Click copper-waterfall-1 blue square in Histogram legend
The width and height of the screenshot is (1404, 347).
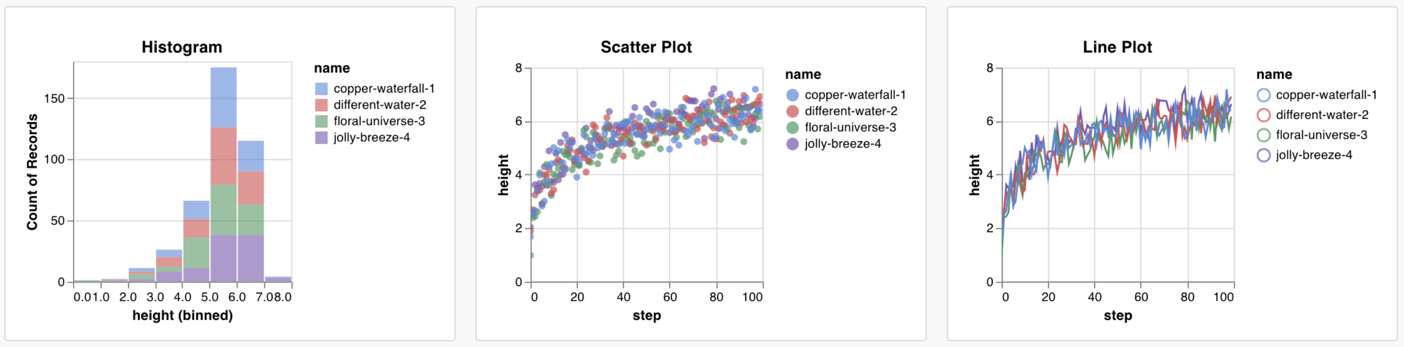click(x=321, y=89)
